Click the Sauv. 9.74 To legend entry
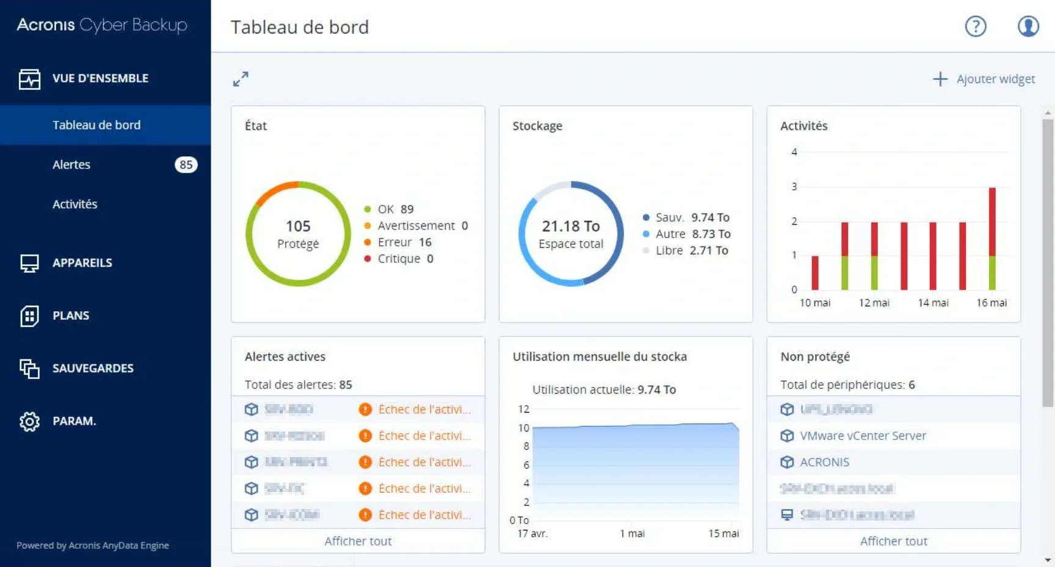 coord(686,217)
